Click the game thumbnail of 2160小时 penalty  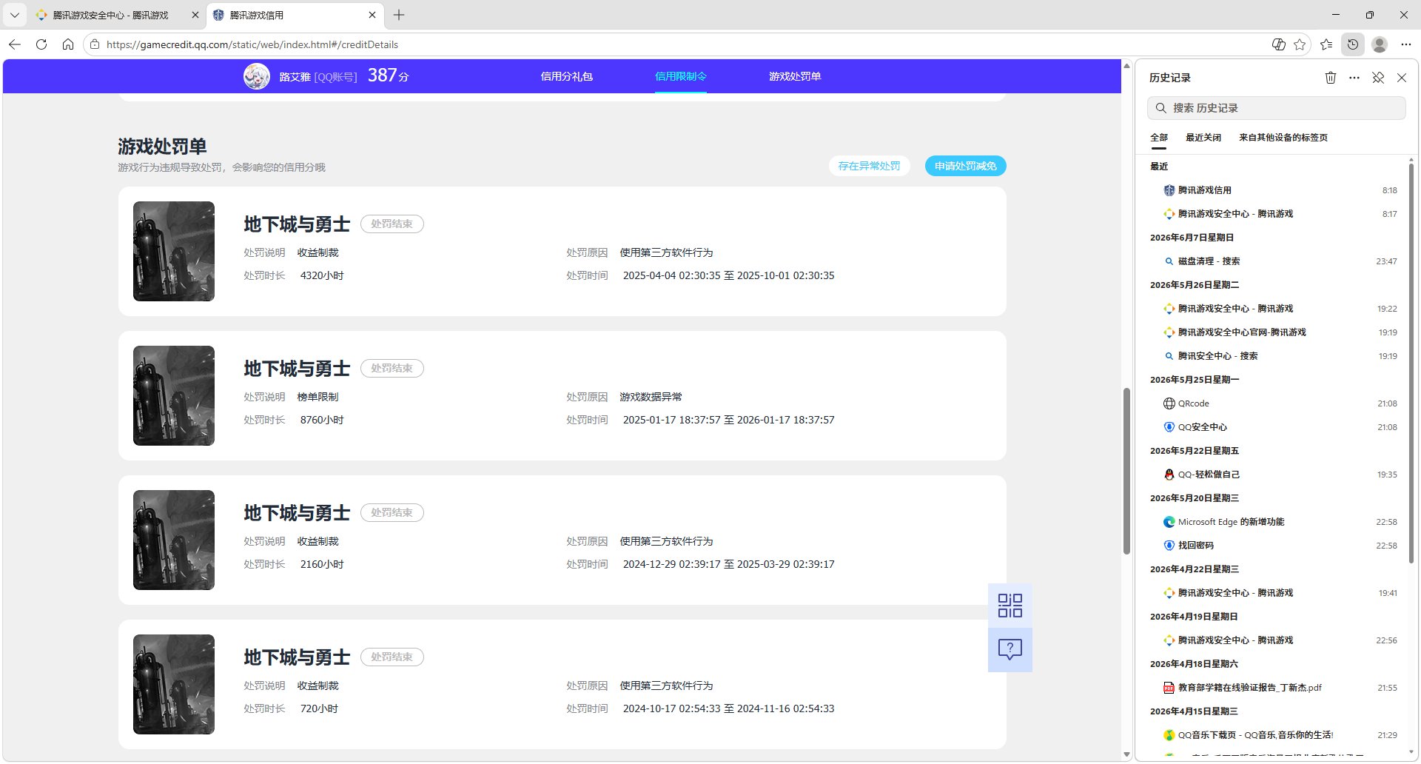coord(174,540)
